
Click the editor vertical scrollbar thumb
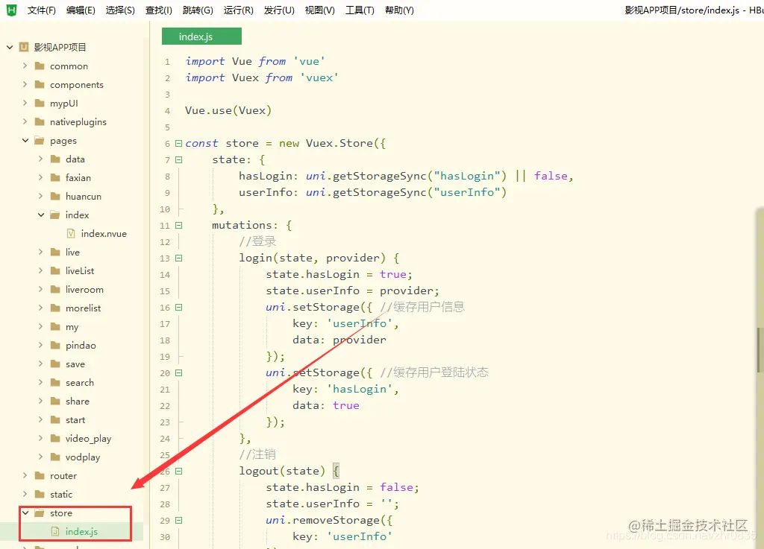[759, 350]
